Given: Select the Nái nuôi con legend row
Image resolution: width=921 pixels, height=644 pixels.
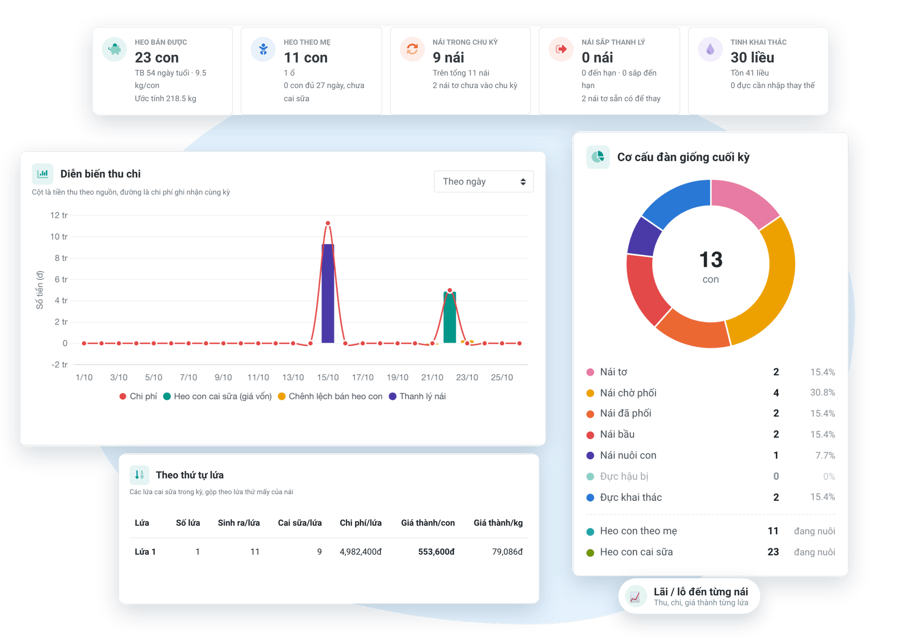Looking at the screenshot, I should 710,455.
